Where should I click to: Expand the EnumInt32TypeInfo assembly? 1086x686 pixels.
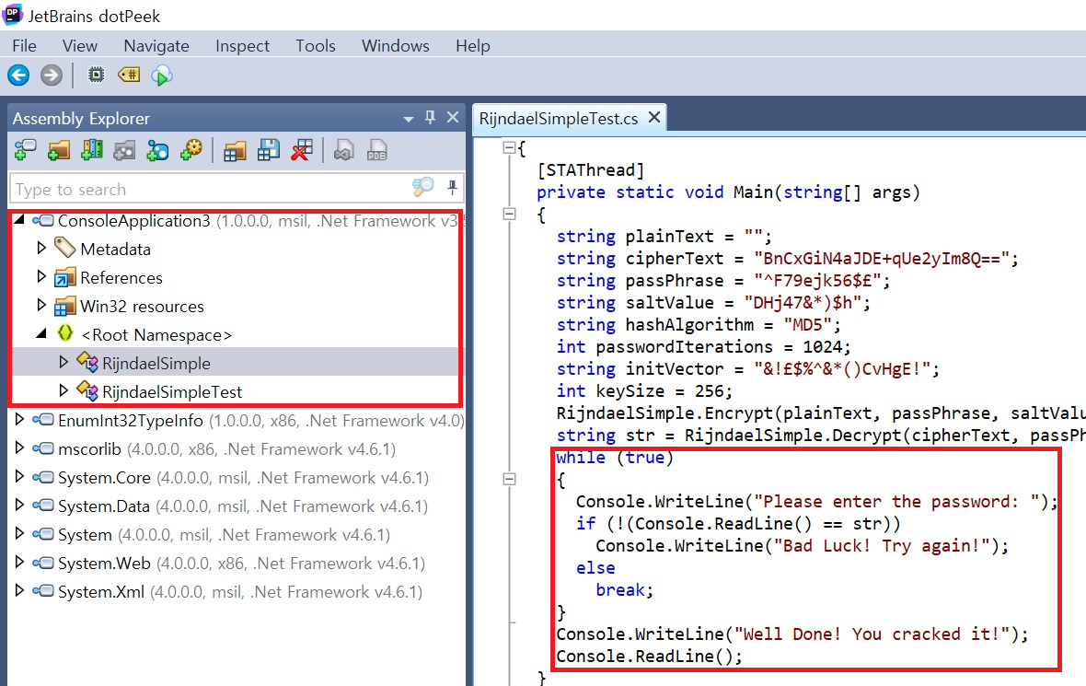pyautogui.click(x=19, y=419)
